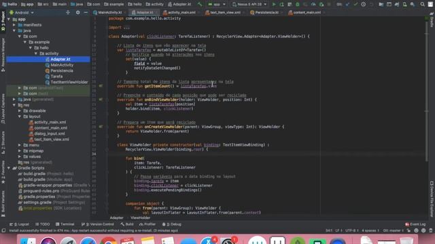Toggle the Build Variants tool window
Image resolution: width=435 pixels, height=244 pixels.
click(3, 203)
